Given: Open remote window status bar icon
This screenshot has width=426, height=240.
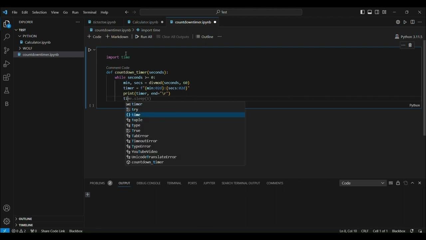Looking at the screenshot, I should pos(5,231).
